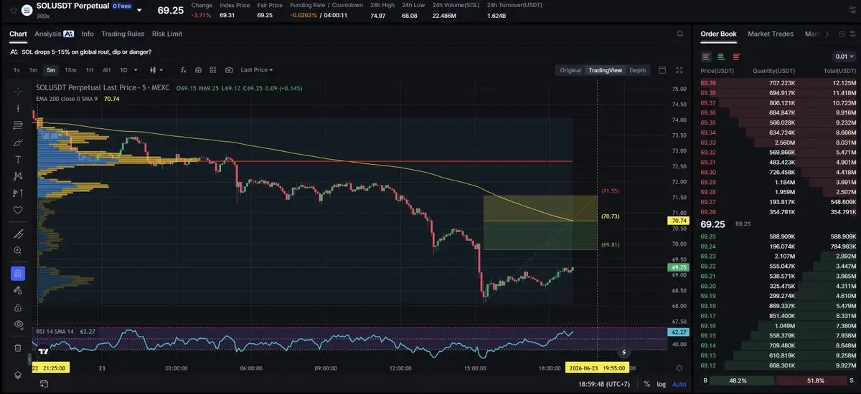Activate the zoom in tool
861x394 pixels.
point(18,251)
